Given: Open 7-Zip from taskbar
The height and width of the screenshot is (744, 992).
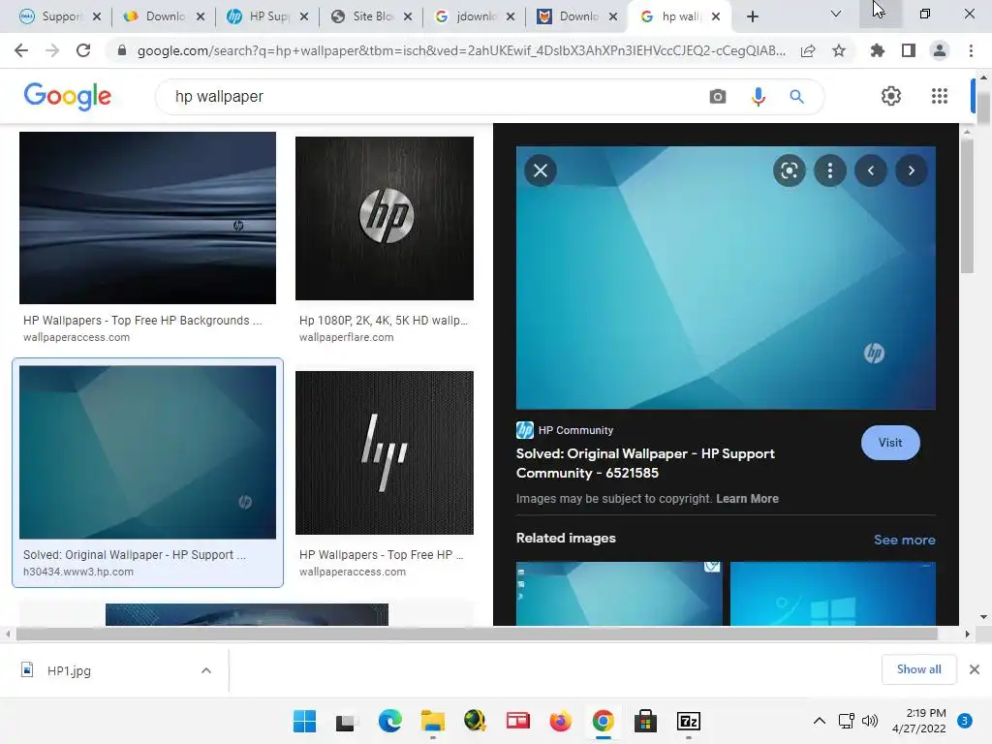Looking at the screenshot, I should (x=689, y=721).
